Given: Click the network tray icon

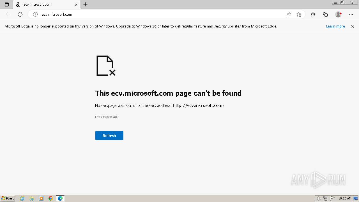Looking at the screenshot, I should pos(326,198).
